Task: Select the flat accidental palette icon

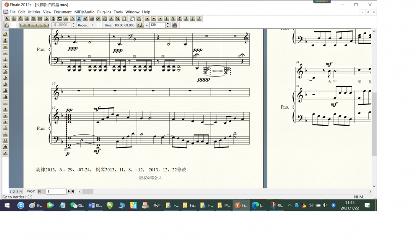Action: (5, 116)
